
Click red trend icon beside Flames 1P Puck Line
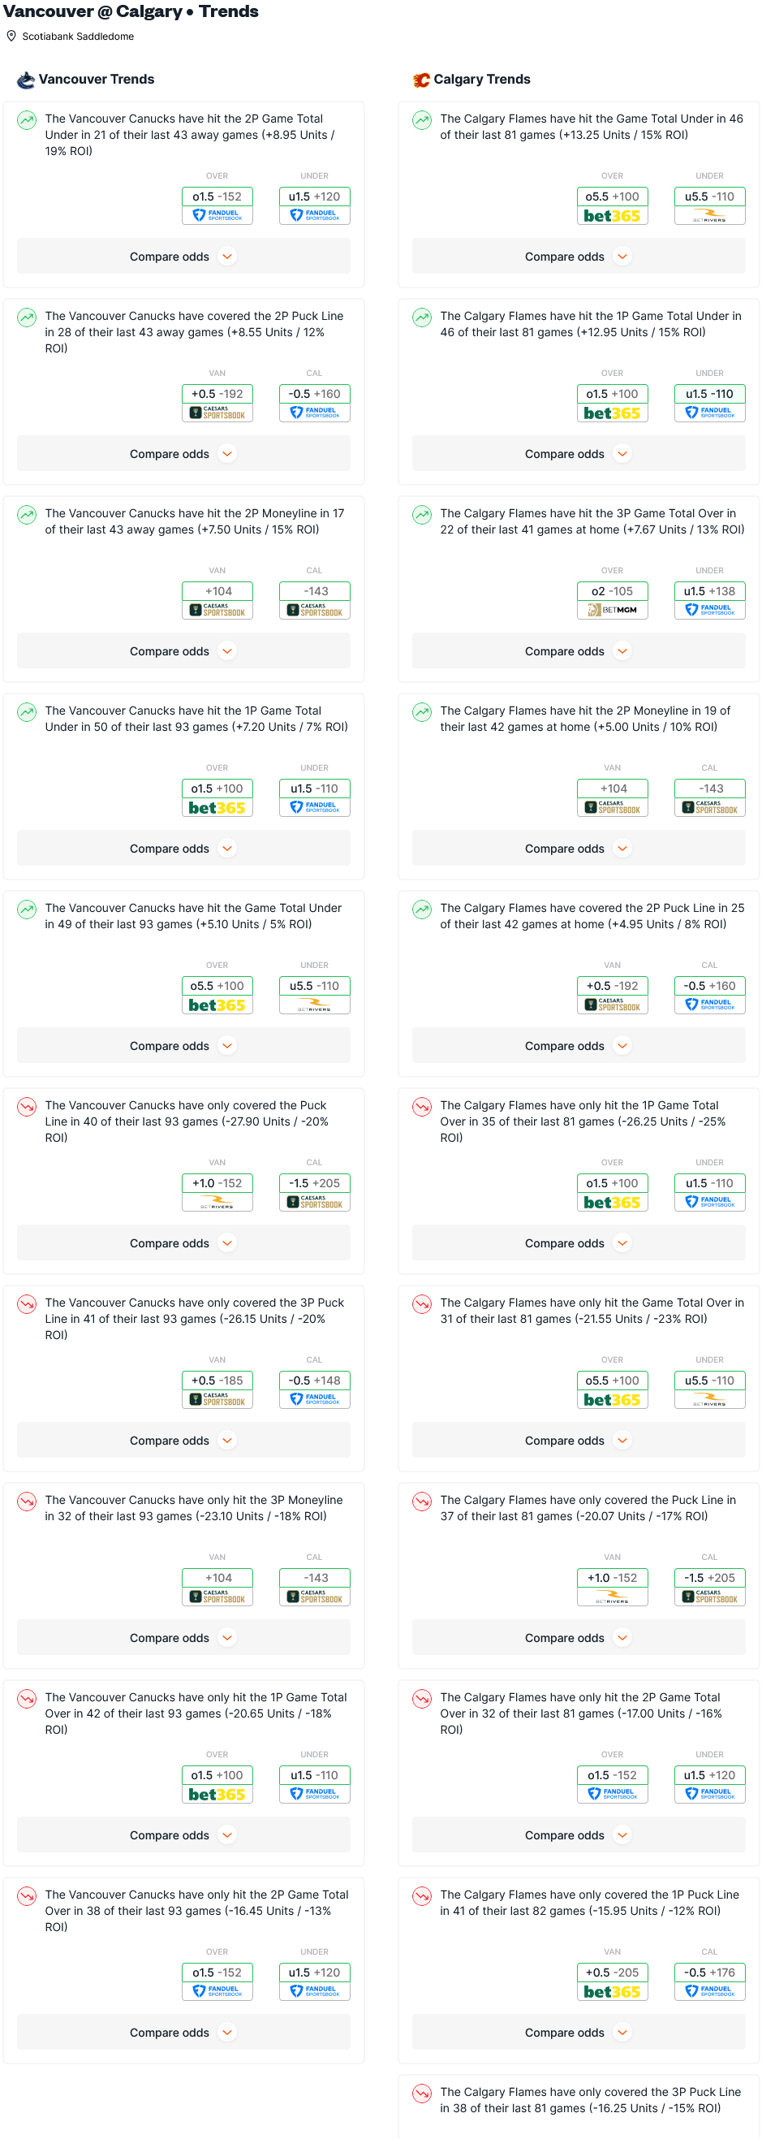tap(422, 1895)
